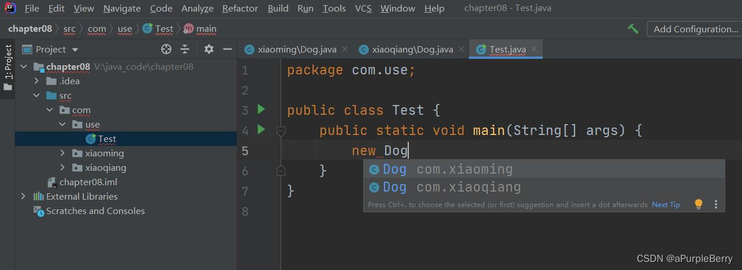Hide the Project panel with minus icon
This screenshot has height=270, width=742.
[x=227, y=50]
